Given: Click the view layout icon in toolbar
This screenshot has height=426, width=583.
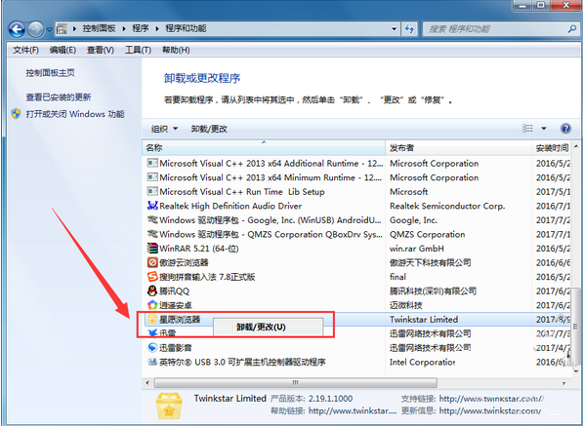Looking at the screenshot, I should 527,129.
